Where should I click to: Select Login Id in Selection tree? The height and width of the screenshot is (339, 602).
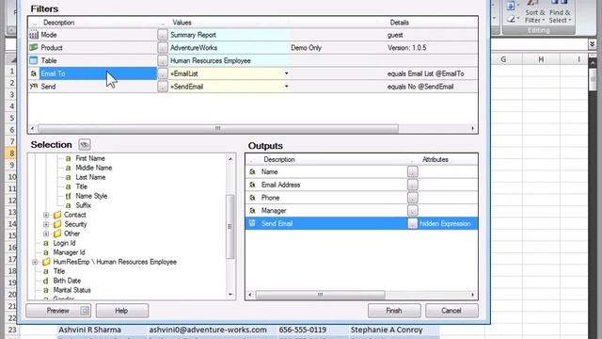(x=64, y=243)
